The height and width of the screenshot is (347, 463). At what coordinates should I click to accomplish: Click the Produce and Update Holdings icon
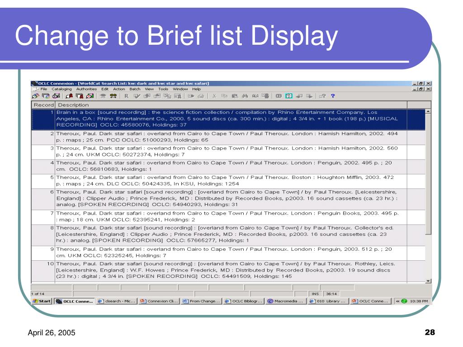[x=157, y=96]
